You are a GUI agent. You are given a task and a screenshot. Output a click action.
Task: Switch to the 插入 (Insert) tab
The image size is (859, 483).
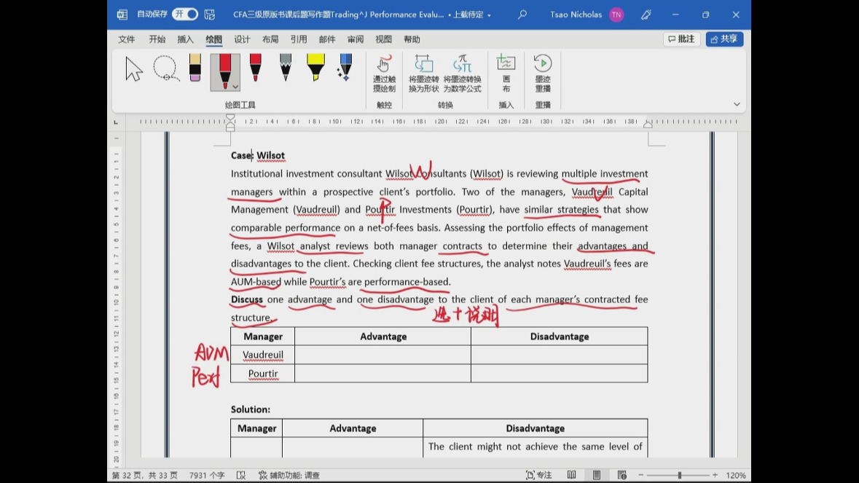186,39
